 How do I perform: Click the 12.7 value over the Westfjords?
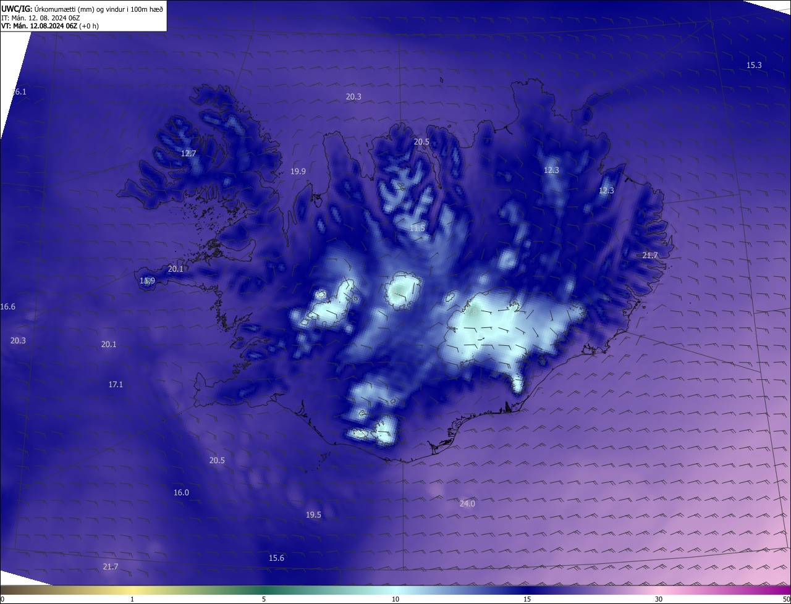click(x=188, y=153)
